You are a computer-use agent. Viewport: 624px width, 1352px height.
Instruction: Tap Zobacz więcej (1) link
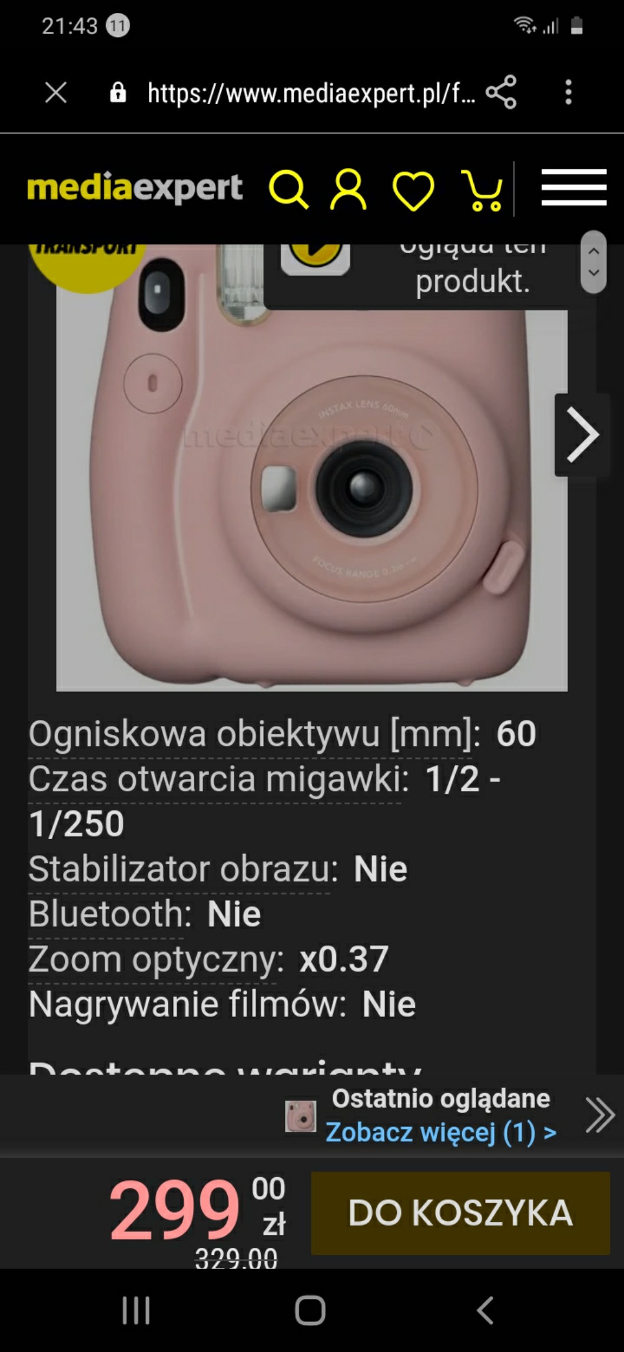(441, 1132)
